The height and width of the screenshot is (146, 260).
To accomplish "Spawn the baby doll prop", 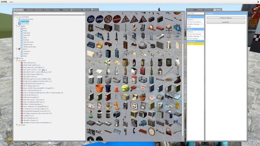I will [x=91, y=114].
